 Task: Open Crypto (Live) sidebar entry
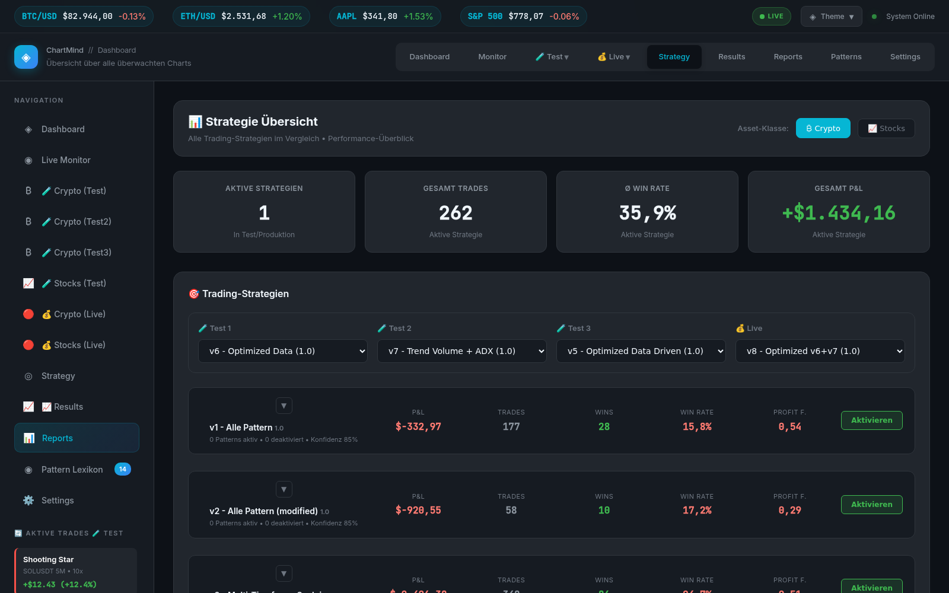coord(77,314)
